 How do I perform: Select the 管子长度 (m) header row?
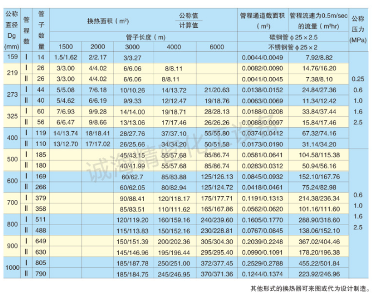coord(144,37)
